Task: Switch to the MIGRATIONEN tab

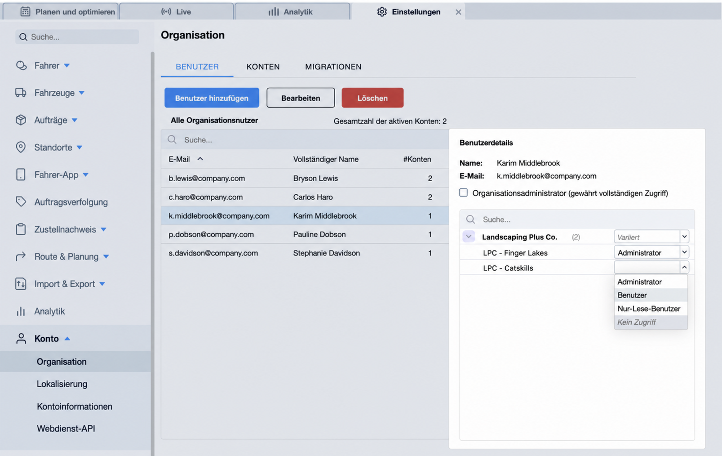Action: click(x=333, y=67)
